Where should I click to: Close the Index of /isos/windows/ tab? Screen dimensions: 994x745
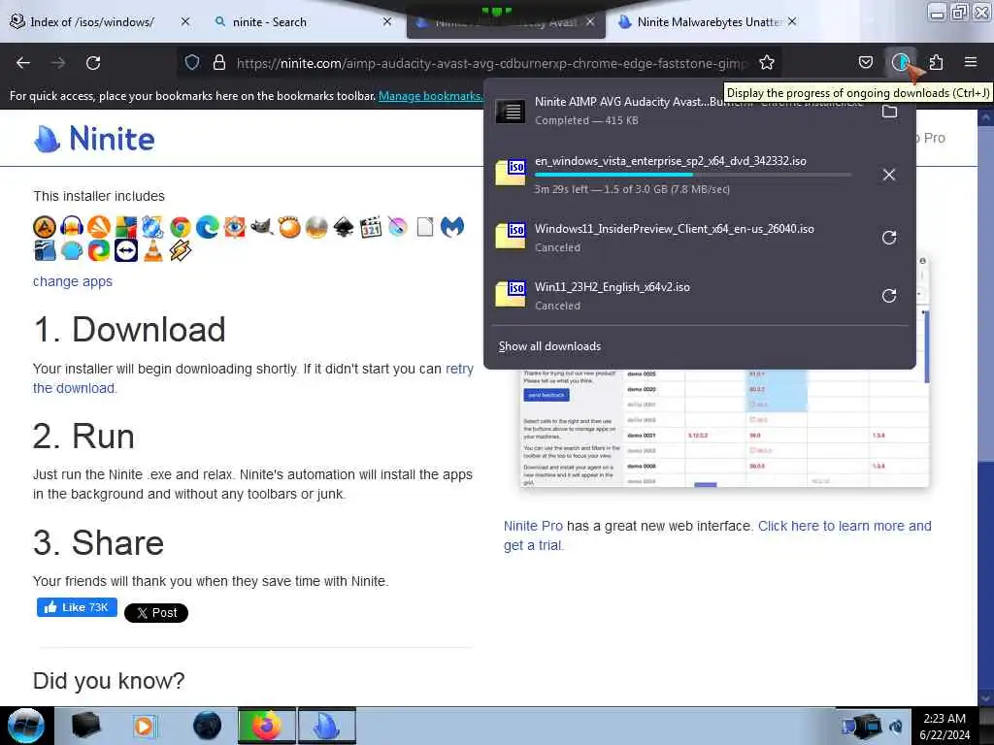[185, 22]
